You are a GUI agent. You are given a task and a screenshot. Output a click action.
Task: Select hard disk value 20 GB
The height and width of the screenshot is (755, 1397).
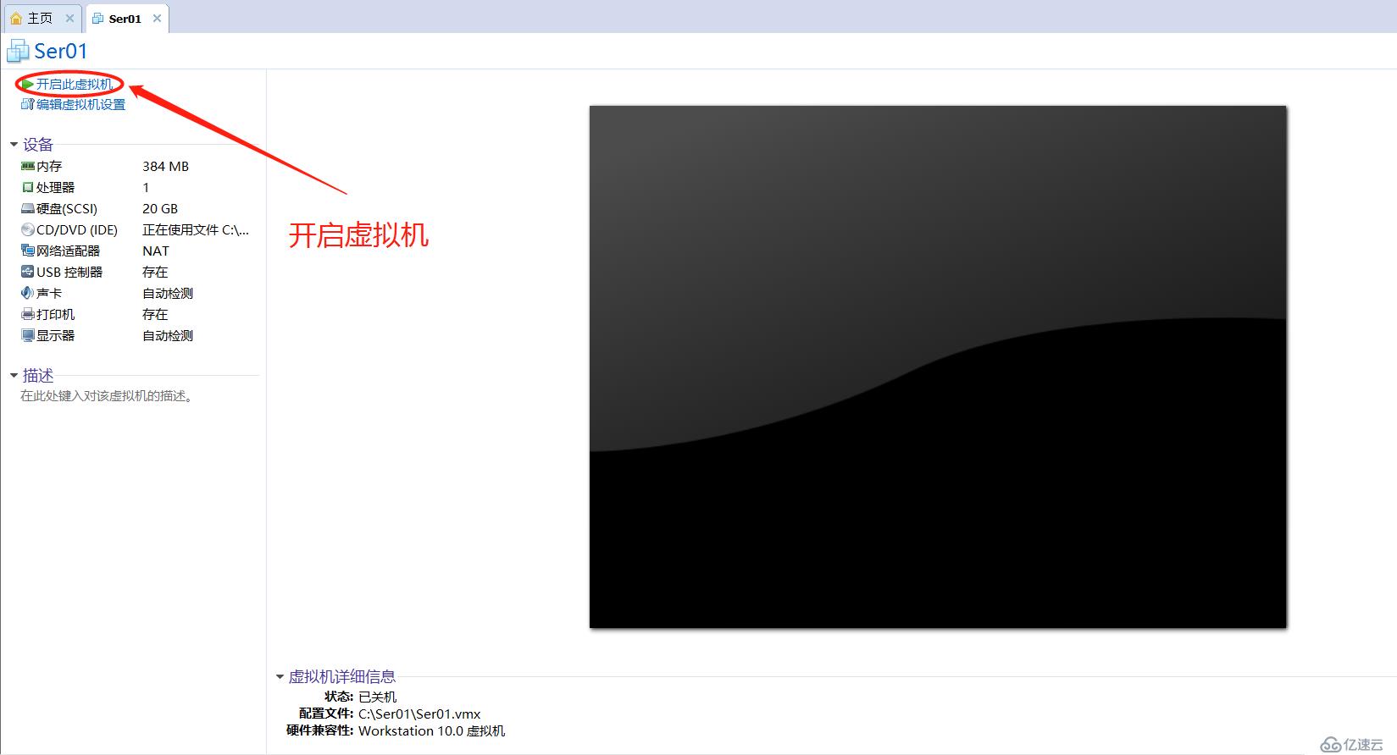pos(160,209)
